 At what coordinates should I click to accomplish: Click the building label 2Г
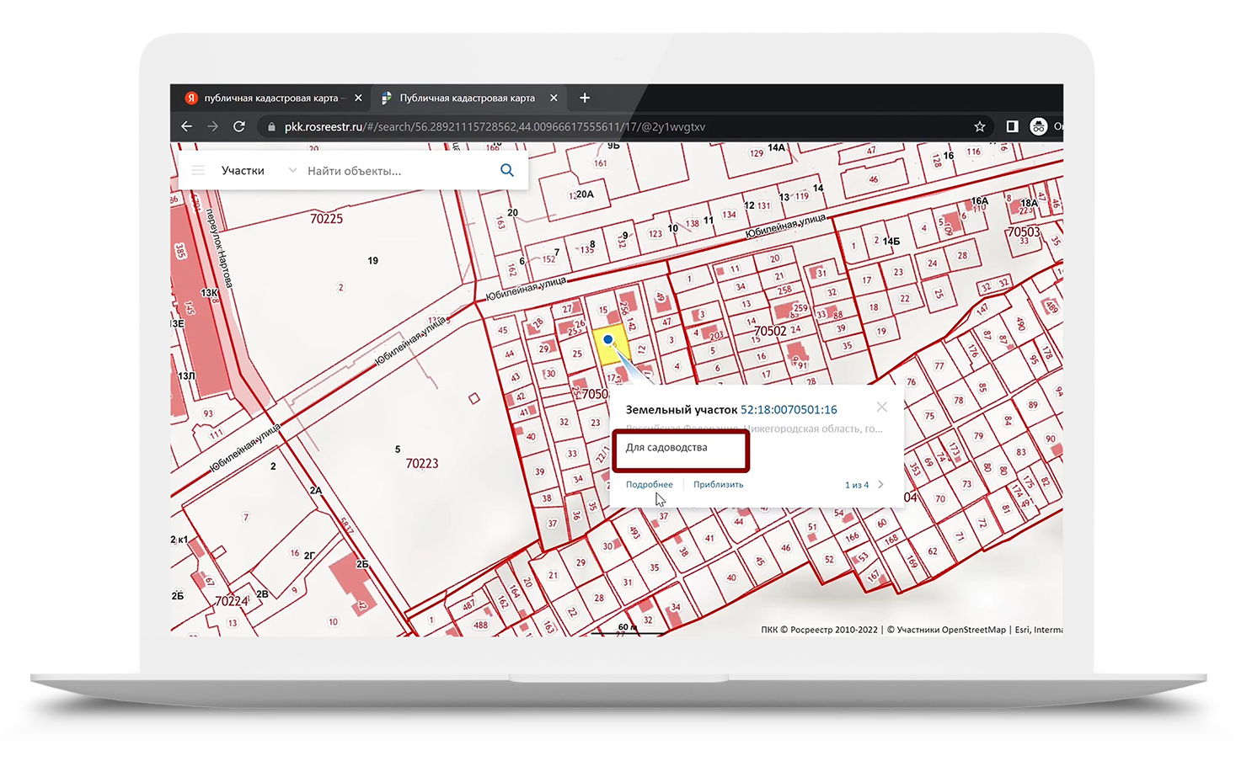pyautogui.click(x=309, y=556)
